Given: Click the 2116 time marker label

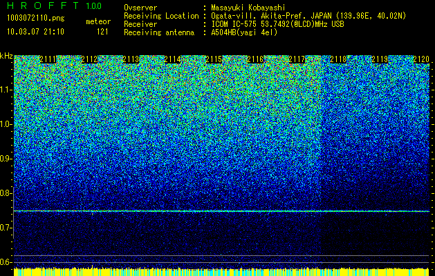Looking at the screenshot, I should point(255,59).
